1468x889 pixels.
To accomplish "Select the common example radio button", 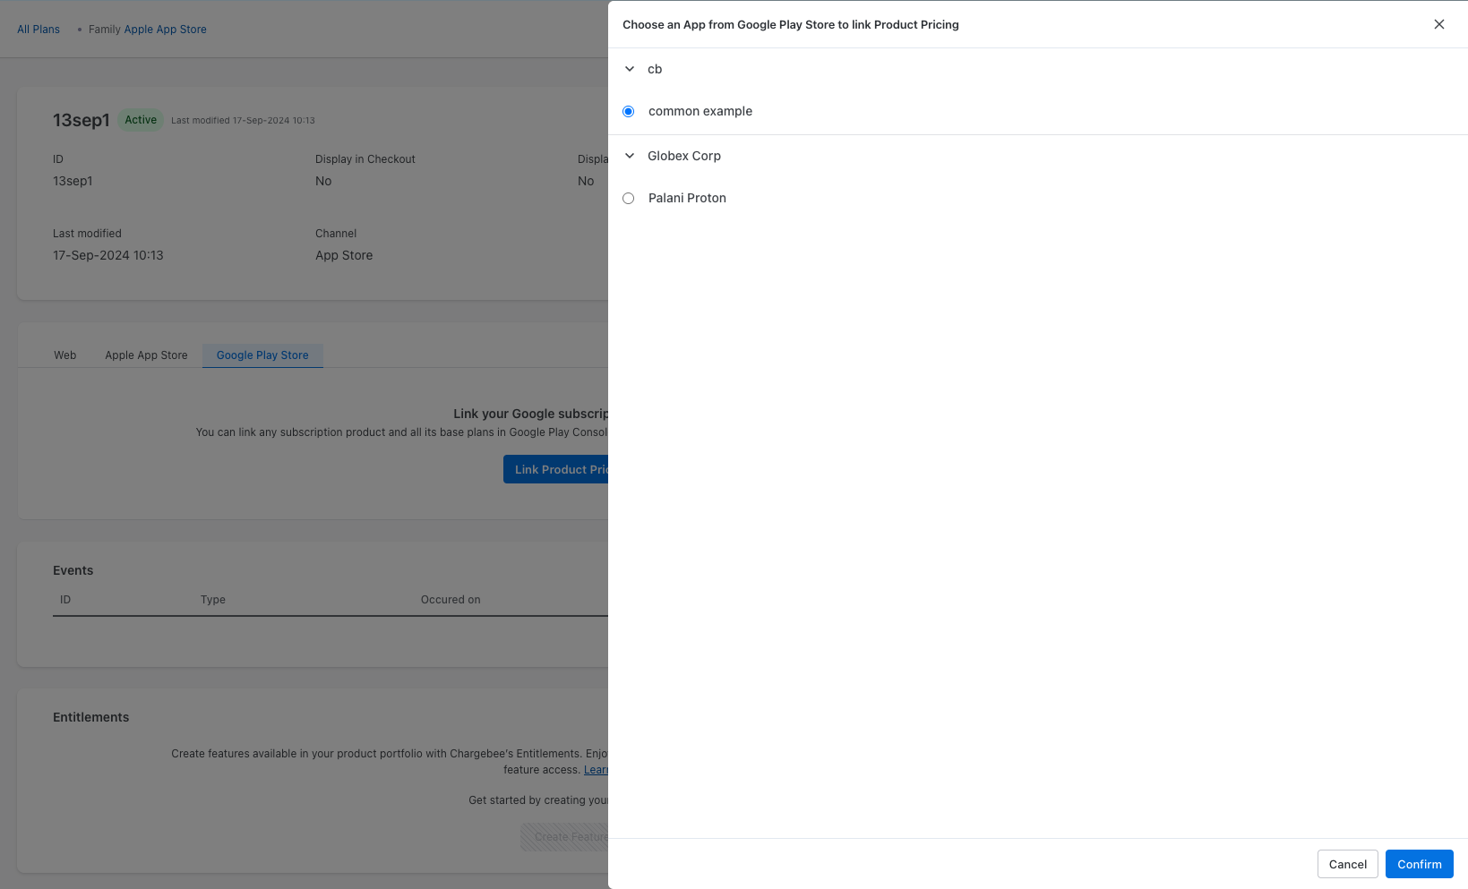I will (629, 112).
